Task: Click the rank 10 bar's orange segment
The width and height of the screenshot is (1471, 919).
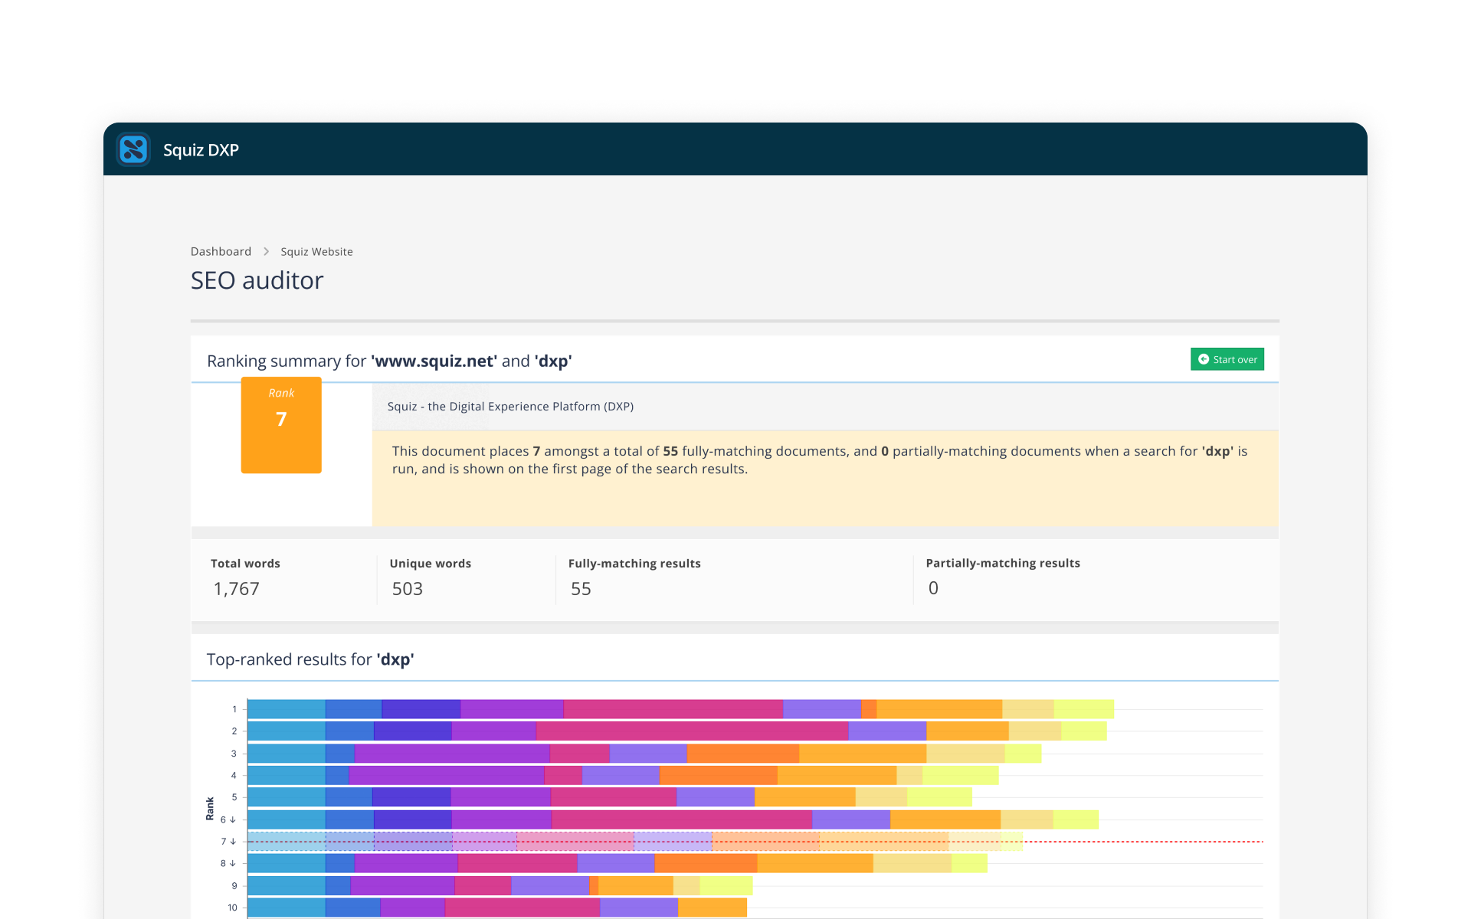Action: click(713, 908)
